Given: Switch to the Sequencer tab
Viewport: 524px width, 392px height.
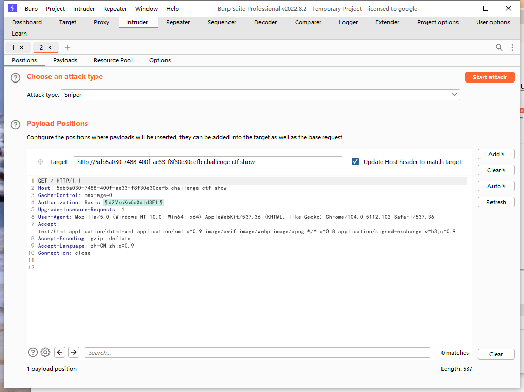Looking at the screenshot, I should 222,22.
